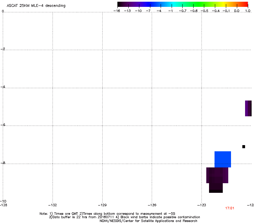Click the "ASCAT 25KM MLE-4 descending" title
The image size is (254, 223).
(x=36, y=6)
